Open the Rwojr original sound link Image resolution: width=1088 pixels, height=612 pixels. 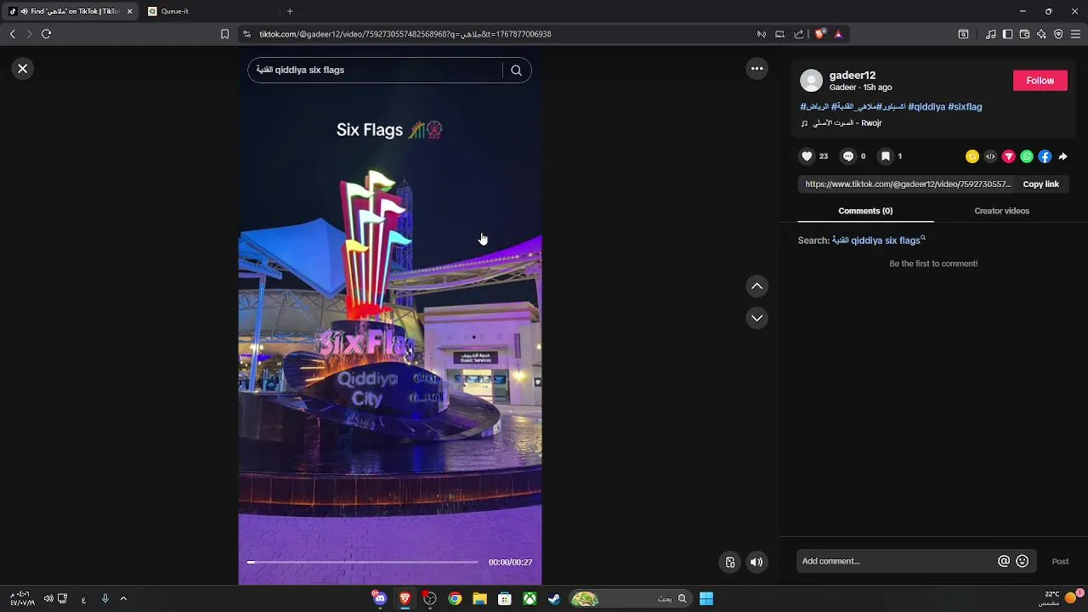[841, 123]
